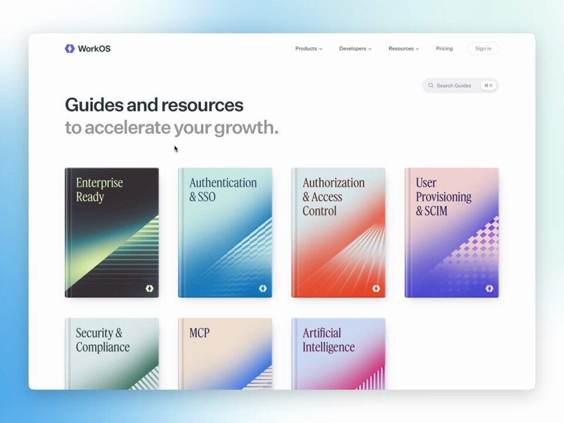Open the Resources dropdown
The height and width of the screenshot is (423, 564).
coord(404,49)
